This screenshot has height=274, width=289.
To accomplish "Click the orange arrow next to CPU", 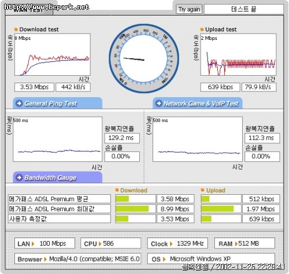I will [x=100, y=244].
